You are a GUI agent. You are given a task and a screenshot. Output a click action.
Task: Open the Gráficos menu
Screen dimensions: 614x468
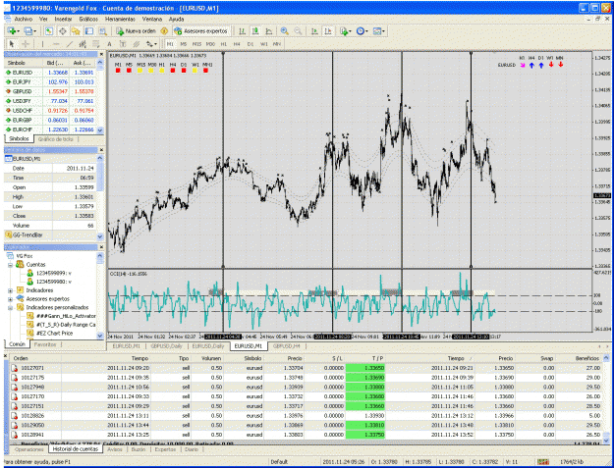(x=88, y=19)
